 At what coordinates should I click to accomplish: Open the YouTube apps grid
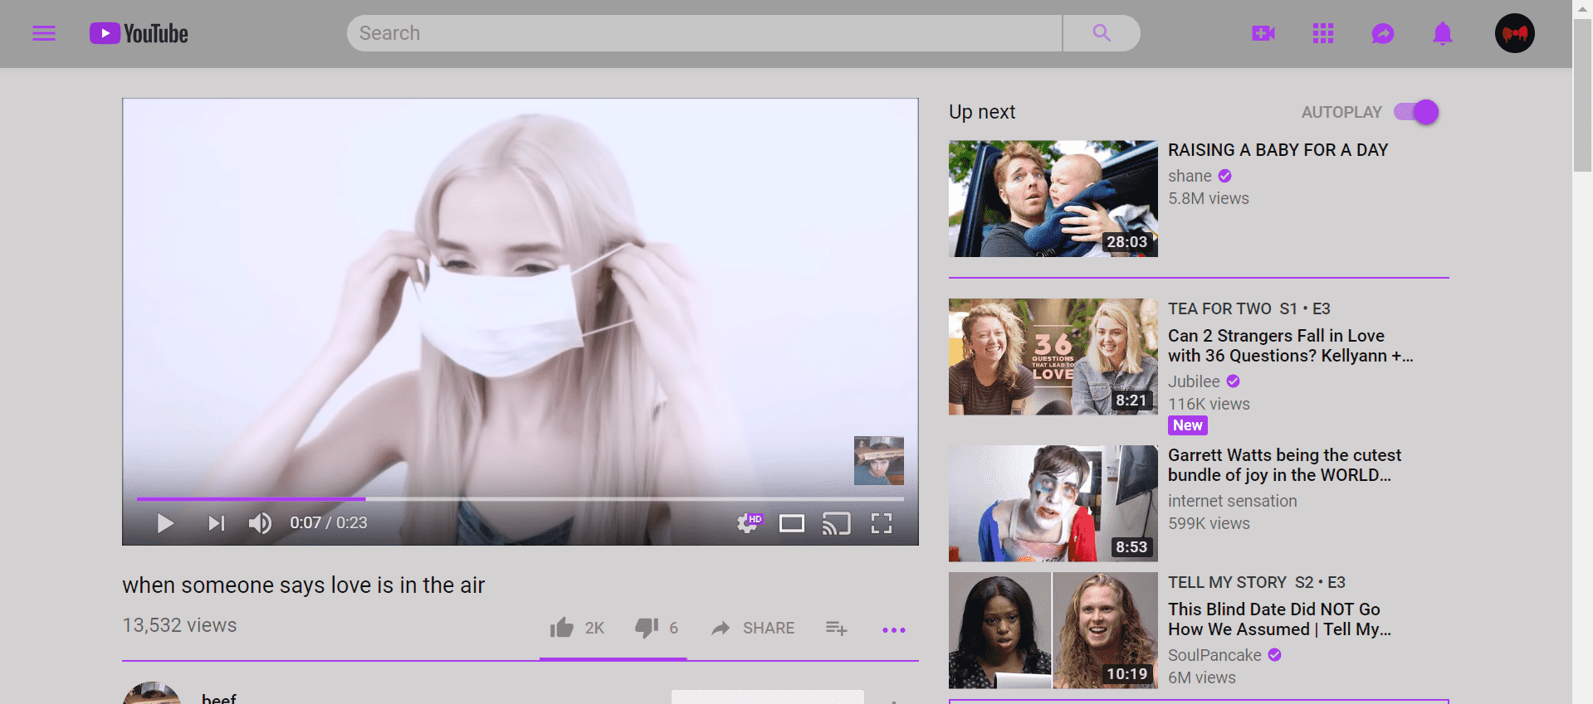click(1322, 33)
